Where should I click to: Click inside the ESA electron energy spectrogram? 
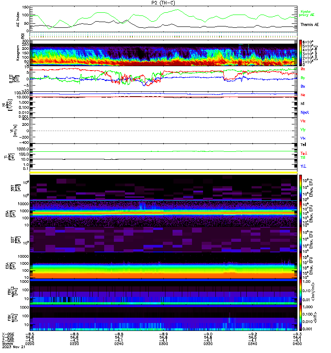point(163,266)
